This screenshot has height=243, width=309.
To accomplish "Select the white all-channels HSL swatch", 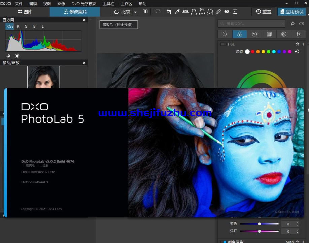I will [x=247, y=52].
